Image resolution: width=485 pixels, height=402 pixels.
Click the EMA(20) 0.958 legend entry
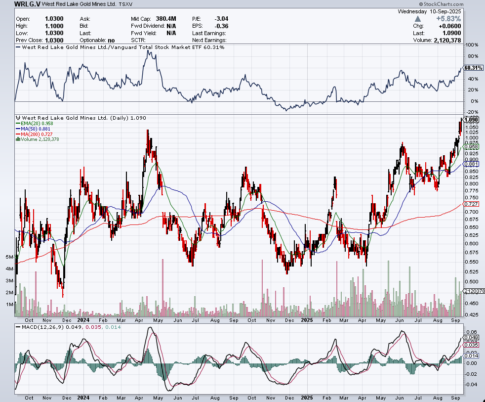(x=35, y=123)
